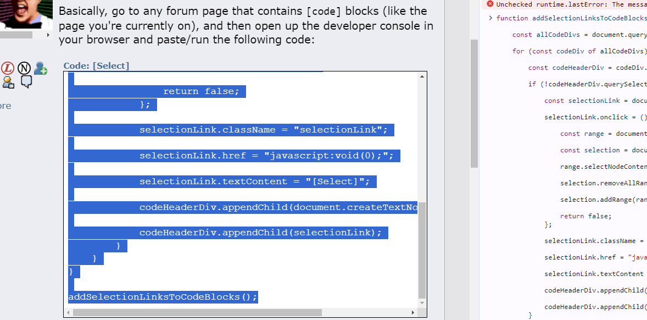Click the code block's horizontal scrollbar thumb
Screen dimensions: 647x320
(x=197, y=312)
